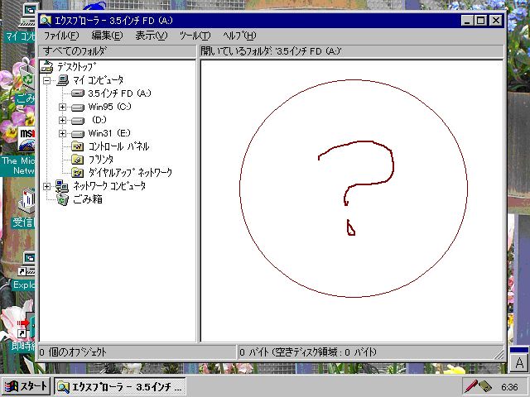Screen dimensions: 530x397
Task: Open the 表示(V) menu
Action: tap(151, 36)
